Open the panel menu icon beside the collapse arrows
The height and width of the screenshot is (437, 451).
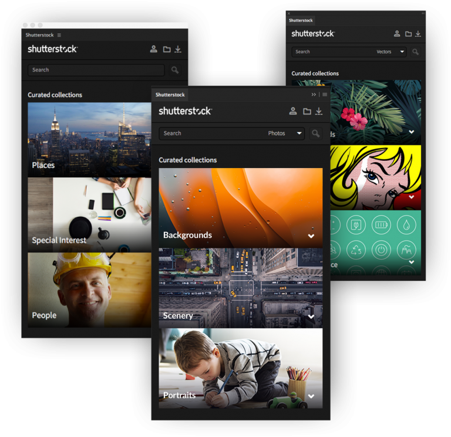[325, 95]
